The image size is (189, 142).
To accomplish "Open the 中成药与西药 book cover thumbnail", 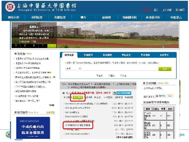I will click(x=33, y=128).
